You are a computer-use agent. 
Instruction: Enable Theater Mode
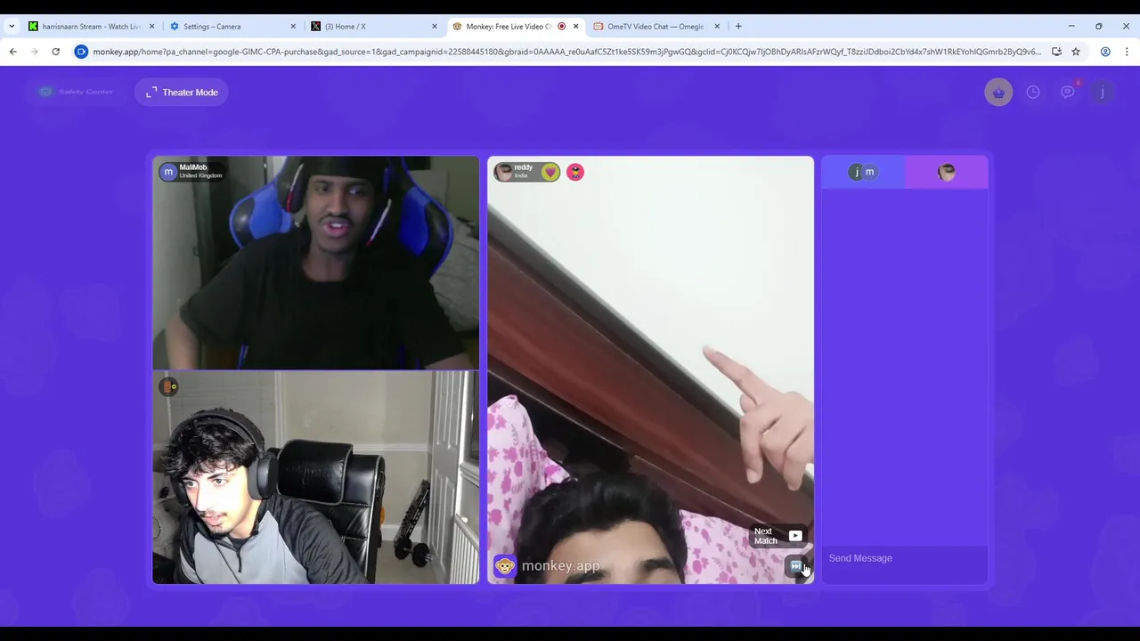[x=183, y=93]
